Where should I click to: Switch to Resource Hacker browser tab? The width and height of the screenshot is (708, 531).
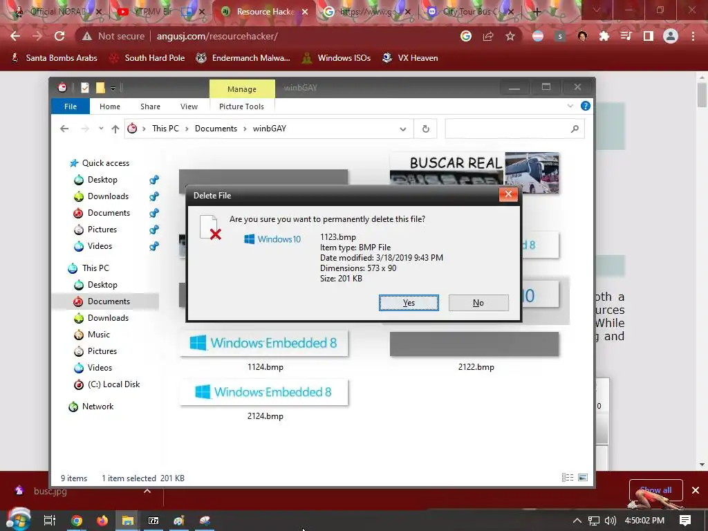tap(264, 12)
